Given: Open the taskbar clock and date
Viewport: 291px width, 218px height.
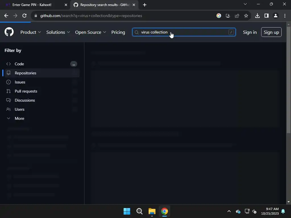Looking at the screenshot, I should click(x=270, y=211).
